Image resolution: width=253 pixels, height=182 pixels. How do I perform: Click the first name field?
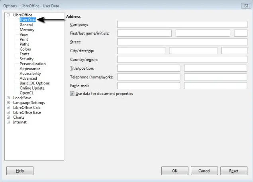pyautogui.click(x=144, y=33)
